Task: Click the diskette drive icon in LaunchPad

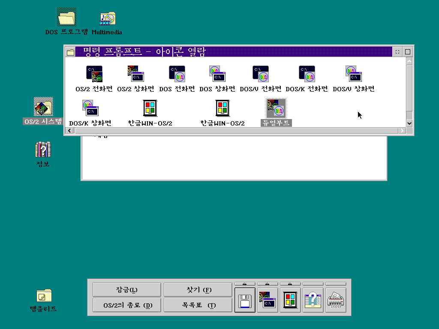Action: (x=245, y=300)
